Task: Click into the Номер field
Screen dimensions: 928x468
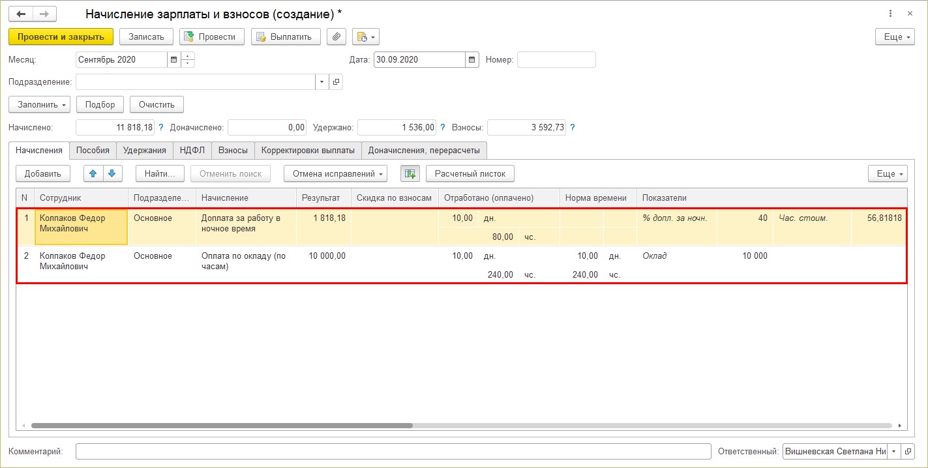Action: coord(556,59)
